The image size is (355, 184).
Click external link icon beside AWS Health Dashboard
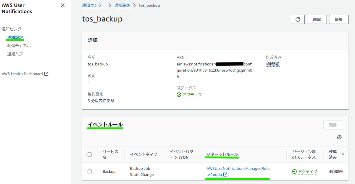[x=46, y=74]
